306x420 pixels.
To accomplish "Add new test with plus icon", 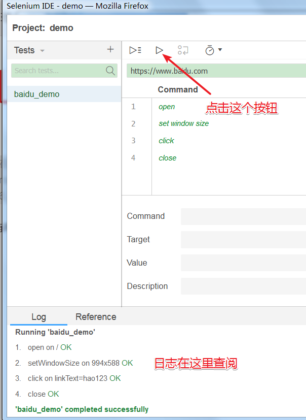I will click(110, 49).
